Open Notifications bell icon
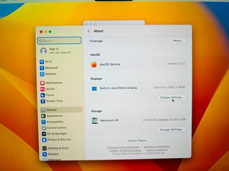This screenshot has height=171, width=229. pos(42,83)
